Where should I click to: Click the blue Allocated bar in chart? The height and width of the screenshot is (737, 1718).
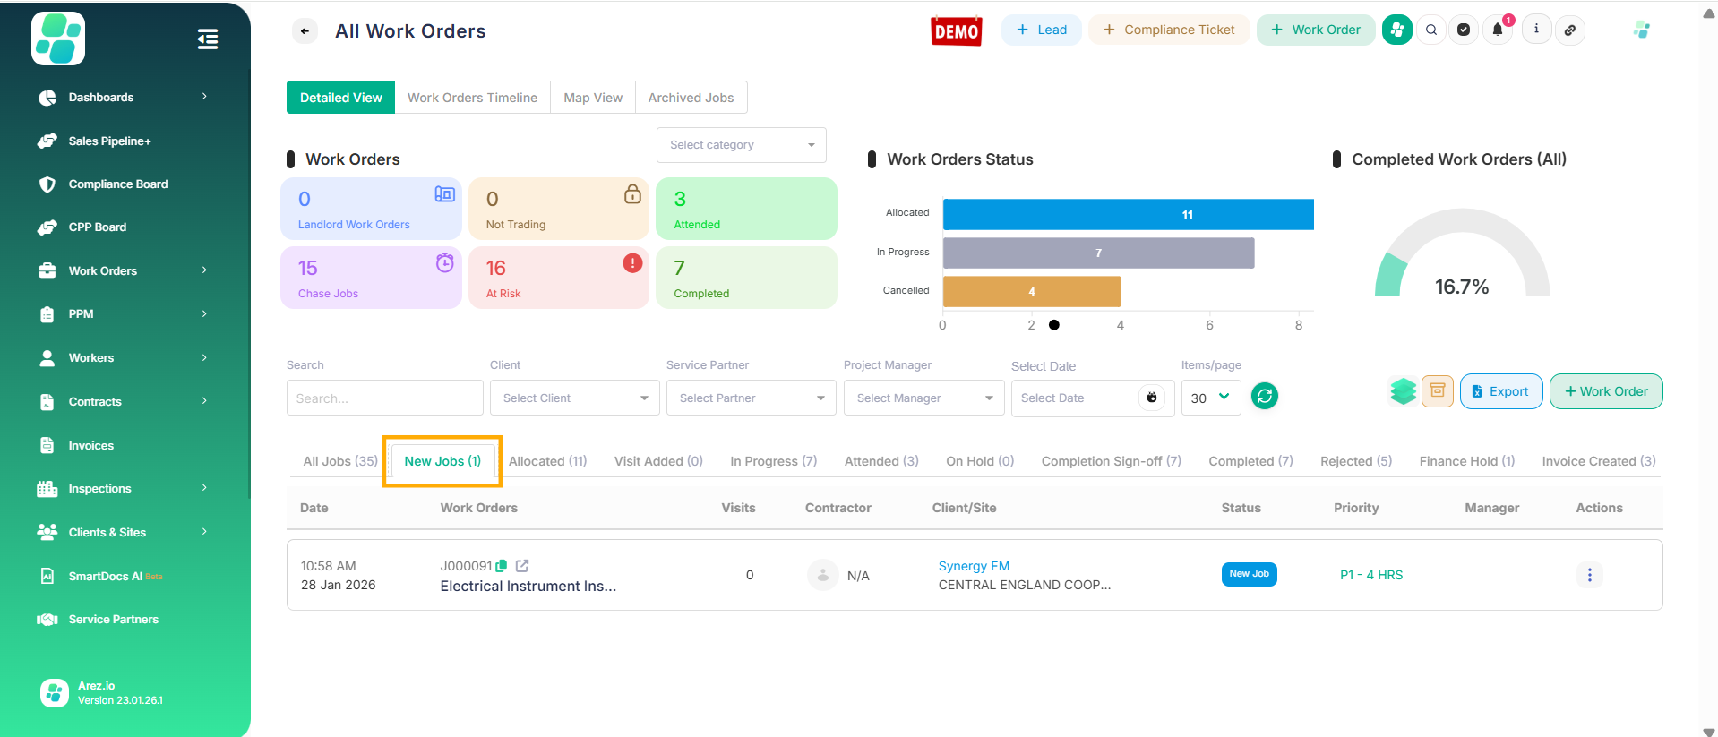[1127, 215]
